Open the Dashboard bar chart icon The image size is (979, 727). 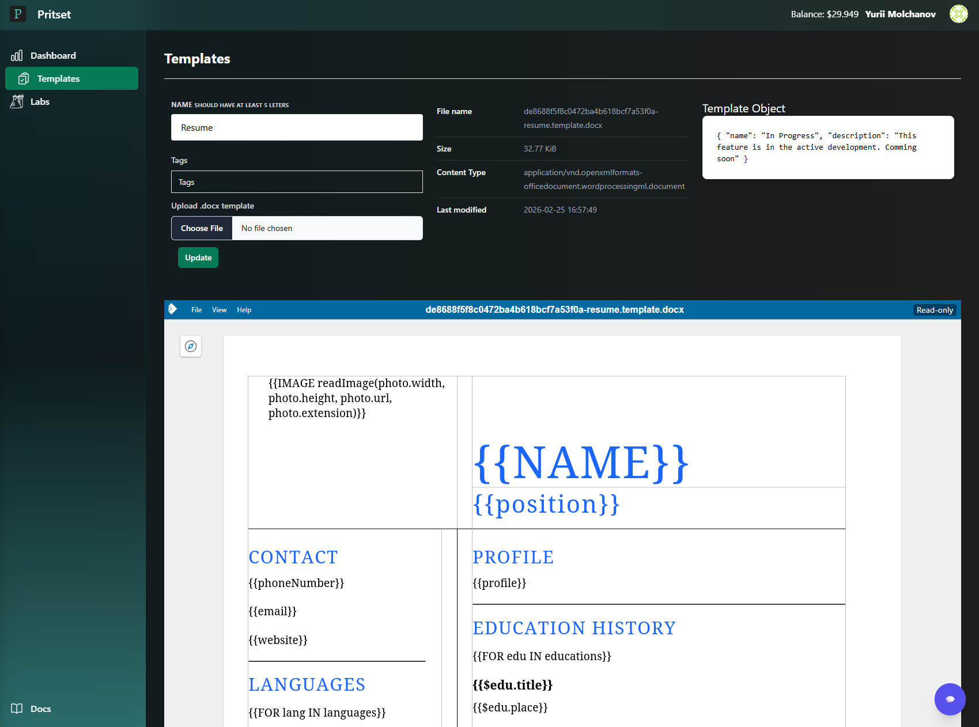[17, 55]
